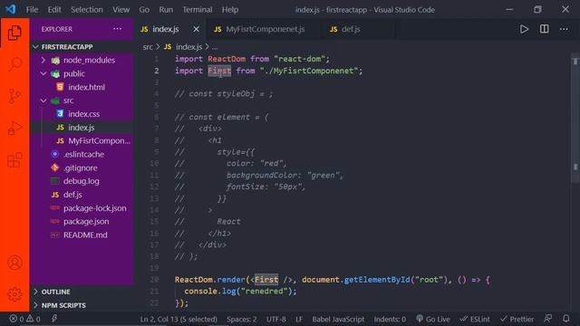The height and width of the screenshot is (326, 580).
Task: Open the Manage gear icon
Action: tap(14, 294)
